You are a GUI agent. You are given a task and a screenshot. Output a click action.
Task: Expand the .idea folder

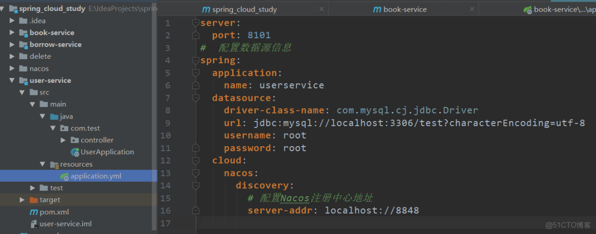pyautogui.click(x=12, y=21)
